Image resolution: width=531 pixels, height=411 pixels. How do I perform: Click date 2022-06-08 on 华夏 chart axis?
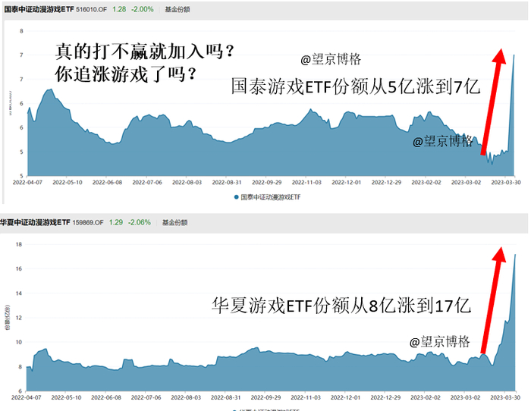pyautogui.click(x=106, y=397)
